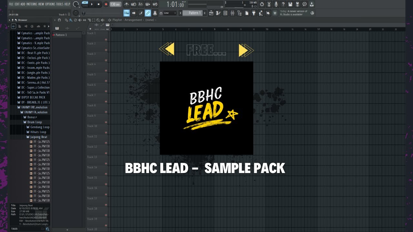Open the HELP menu

click(x=67, y=4)
